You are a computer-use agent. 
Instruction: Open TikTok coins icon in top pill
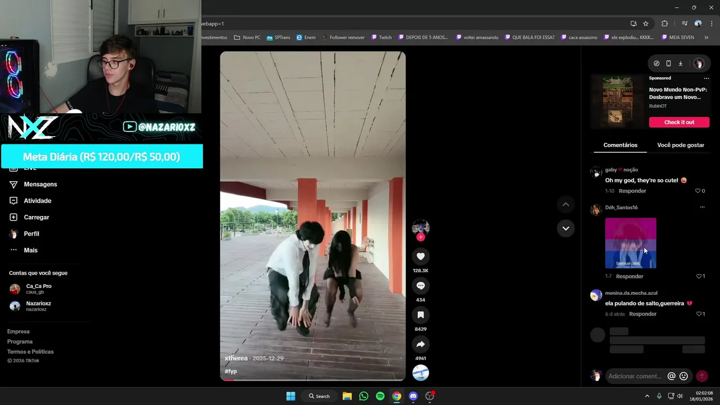tap(656, 64)
